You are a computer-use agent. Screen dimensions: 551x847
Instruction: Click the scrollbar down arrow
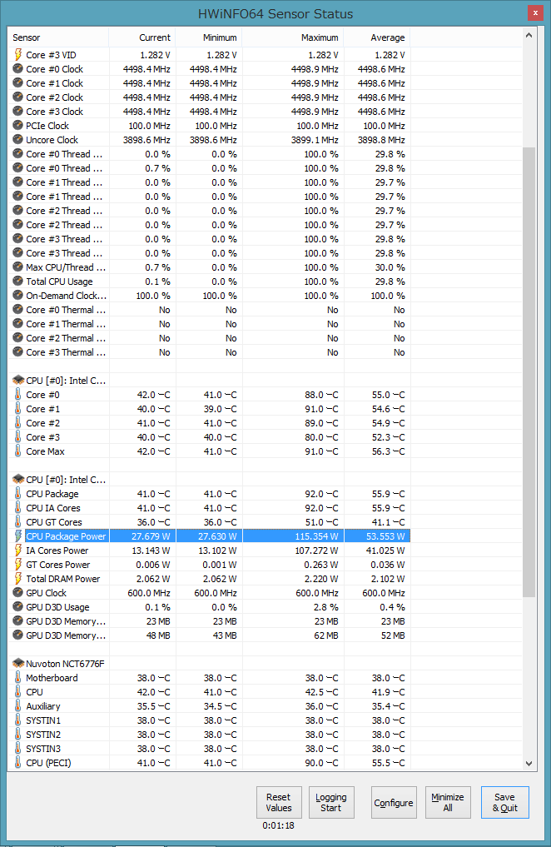tap(529, 763)
